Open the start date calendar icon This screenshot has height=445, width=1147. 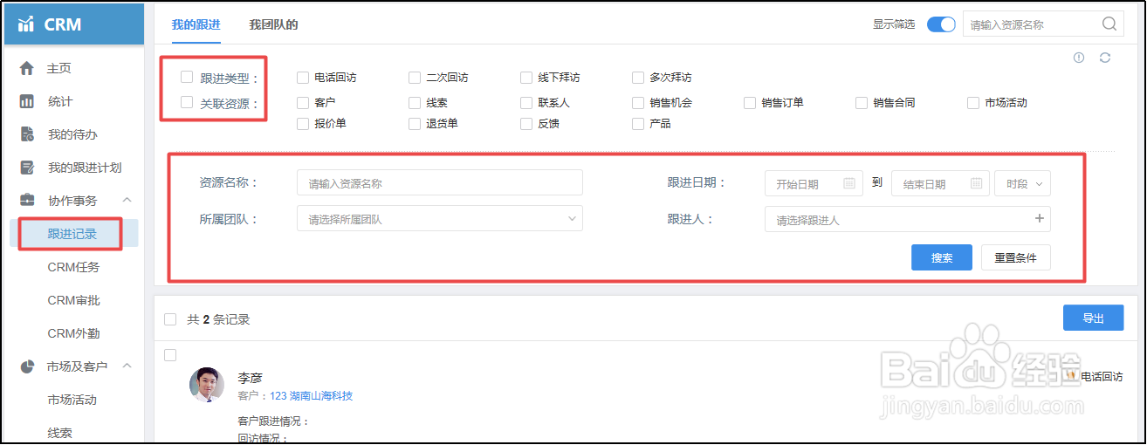coord(849,183)
